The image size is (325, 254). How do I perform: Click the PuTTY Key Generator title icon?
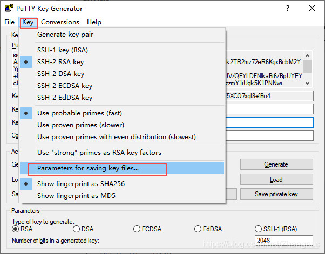(8, 8)
